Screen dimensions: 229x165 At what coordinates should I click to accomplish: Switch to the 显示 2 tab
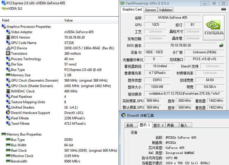coord(159,125)
